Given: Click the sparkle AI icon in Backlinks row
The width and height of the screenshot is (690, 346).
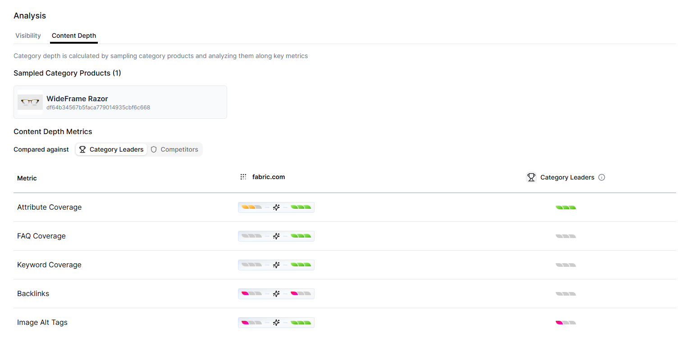Looking at the screenshot, I should 276,293.
